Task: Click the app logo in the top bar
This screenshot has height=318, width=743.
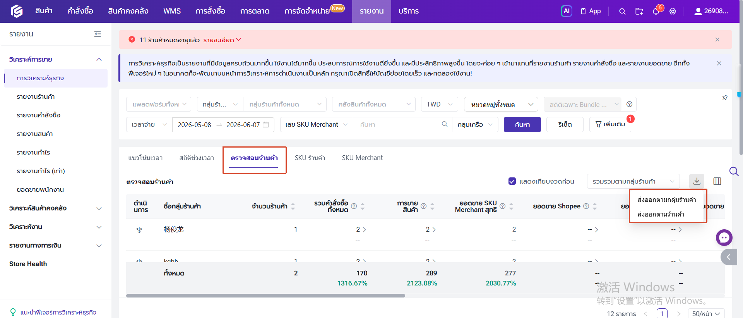Action: click(16, 11)
